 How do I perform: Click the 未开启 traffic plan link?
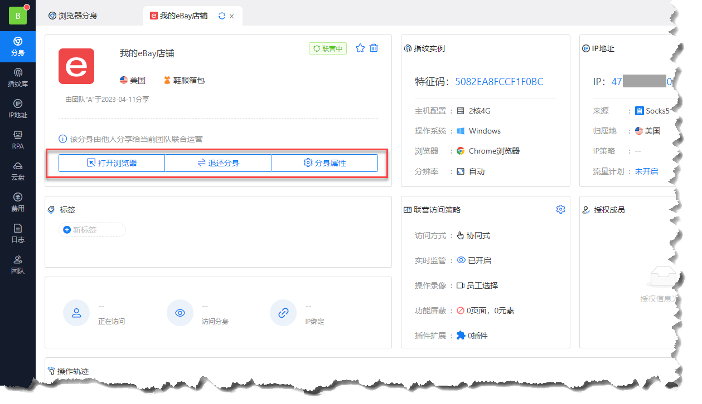[646, 171]
